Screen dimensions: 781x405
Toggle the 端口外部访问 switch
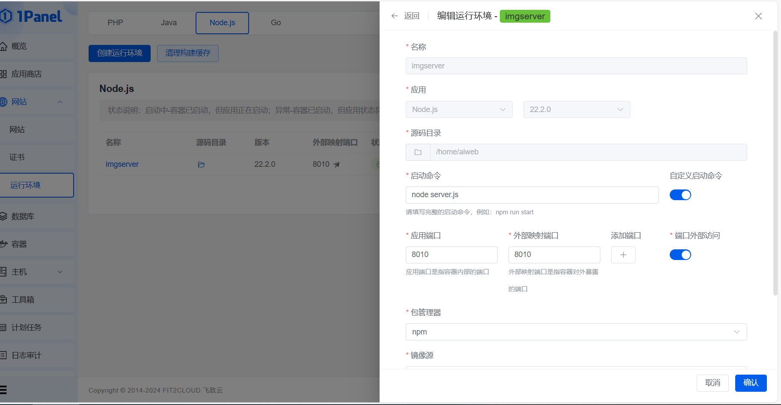(x=680, y=255)
